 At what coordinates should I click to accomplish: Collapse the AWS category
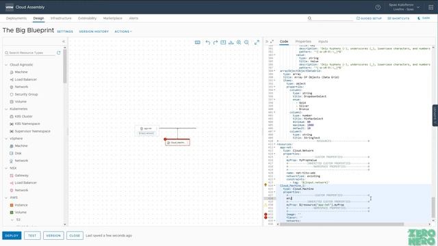point(6,197)
